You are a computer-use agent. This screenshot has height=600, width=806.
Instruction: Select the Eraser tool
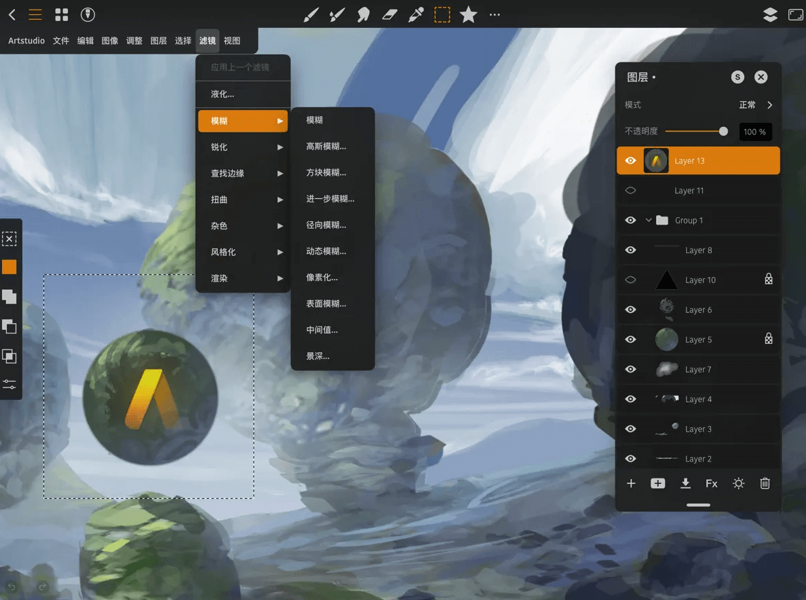[389, 14]
